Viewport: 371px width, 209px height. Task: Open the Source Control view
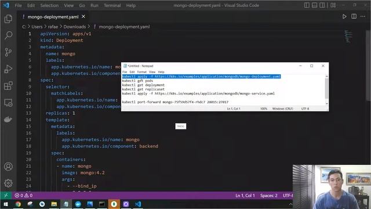click(8, 52)
